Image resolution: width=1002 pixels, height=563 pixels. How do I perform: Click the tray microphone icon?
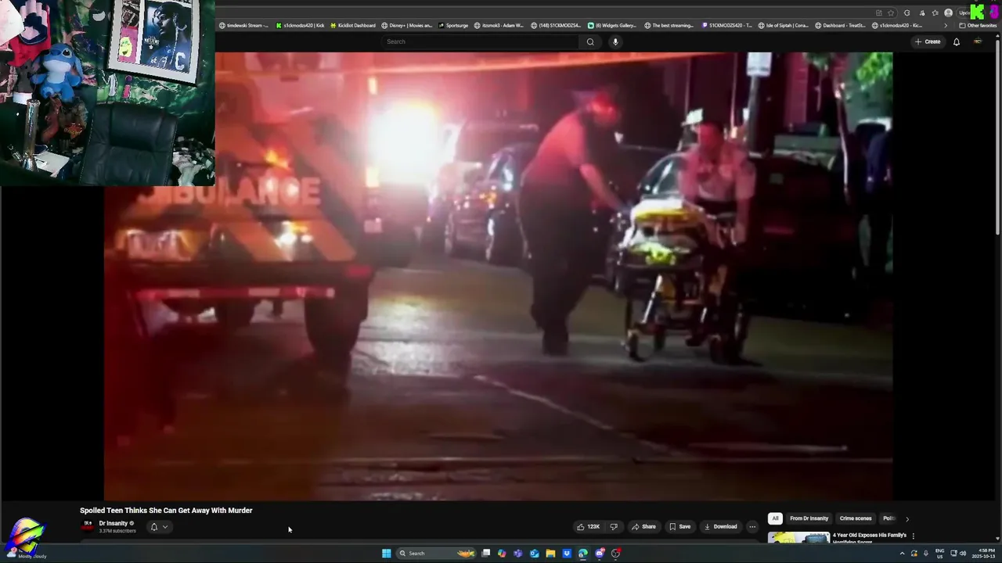coord(926,554)
